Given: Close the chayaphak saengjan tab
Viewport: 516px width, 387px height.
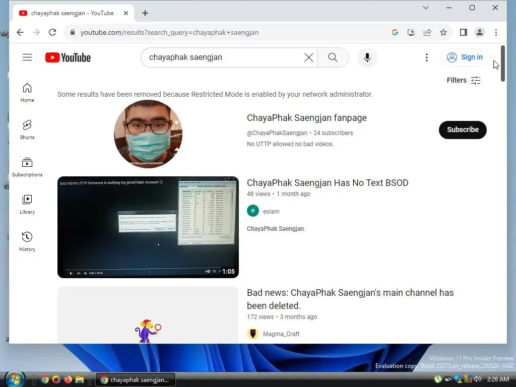Looking at the screenshot, I should [x=125, y=13].
